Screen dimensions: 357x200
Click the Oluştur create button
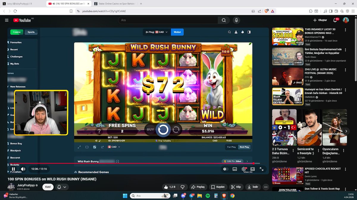[320, 20]
